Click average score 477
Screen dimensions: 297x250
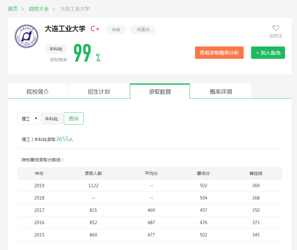click(x=151, y=235)
